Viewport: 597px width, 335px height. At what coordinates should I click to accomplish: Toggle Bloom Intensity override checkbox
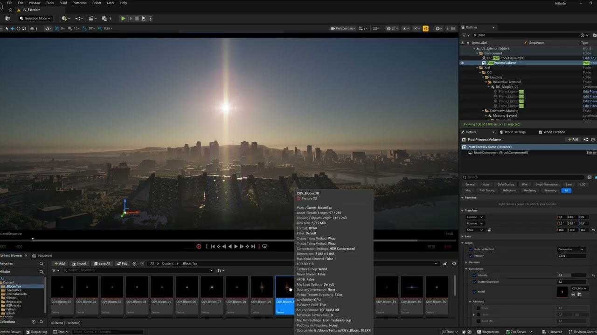pyautogui.click(x=471, y=256)
